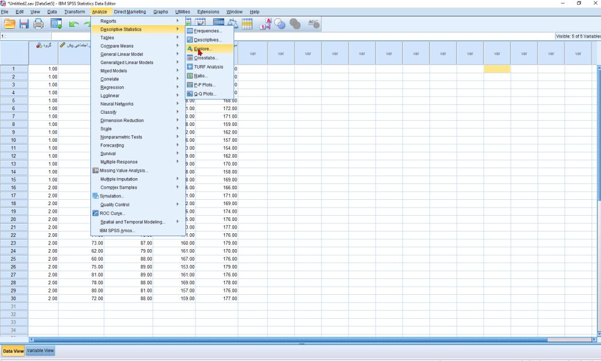Expand the Tables submenu arrow
Screen dimensions: 601x361
tap(177, 38)
